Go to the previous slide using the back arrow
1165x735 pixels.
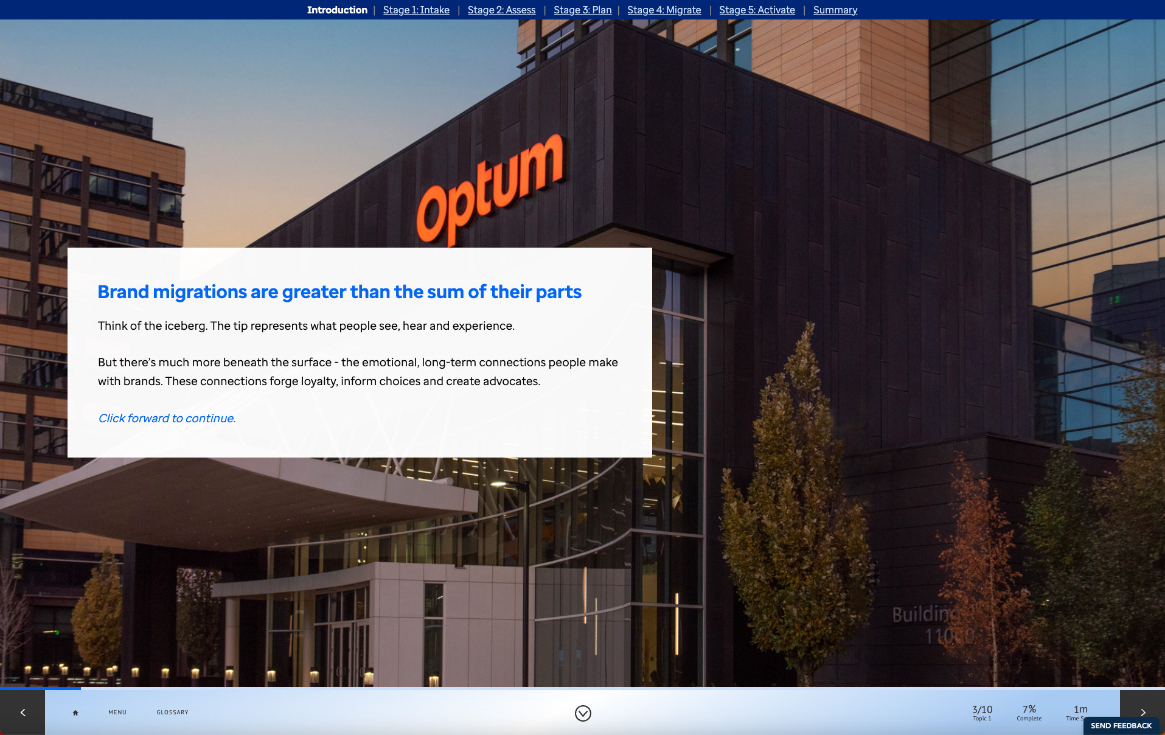pos(23,712)
